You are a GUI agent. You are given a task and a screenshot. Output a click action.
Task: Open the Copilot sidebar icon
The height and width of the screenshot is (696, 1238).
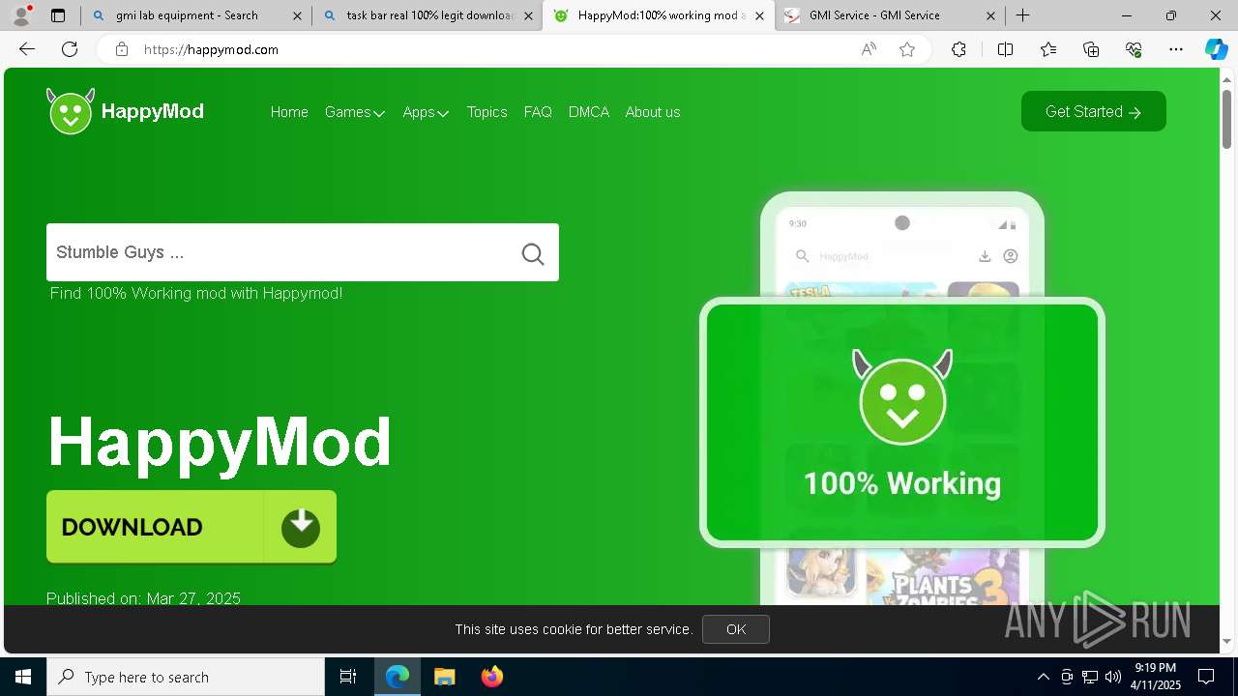pyautogui.click(x=1216, y=49)
